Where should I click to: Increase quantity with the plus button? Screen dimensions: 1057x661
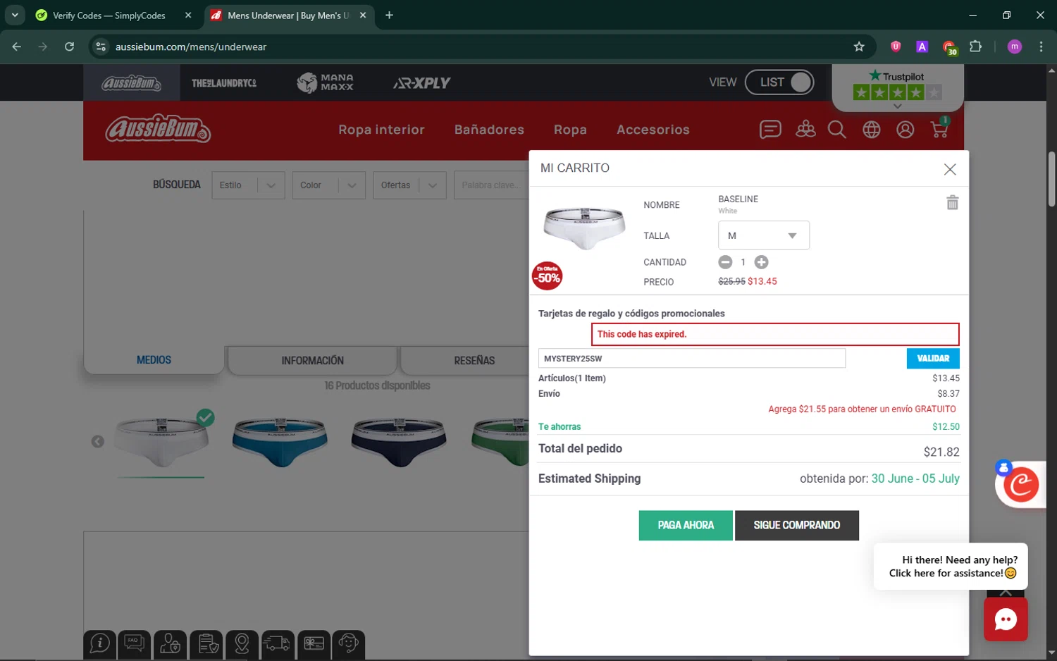(761, 262)
